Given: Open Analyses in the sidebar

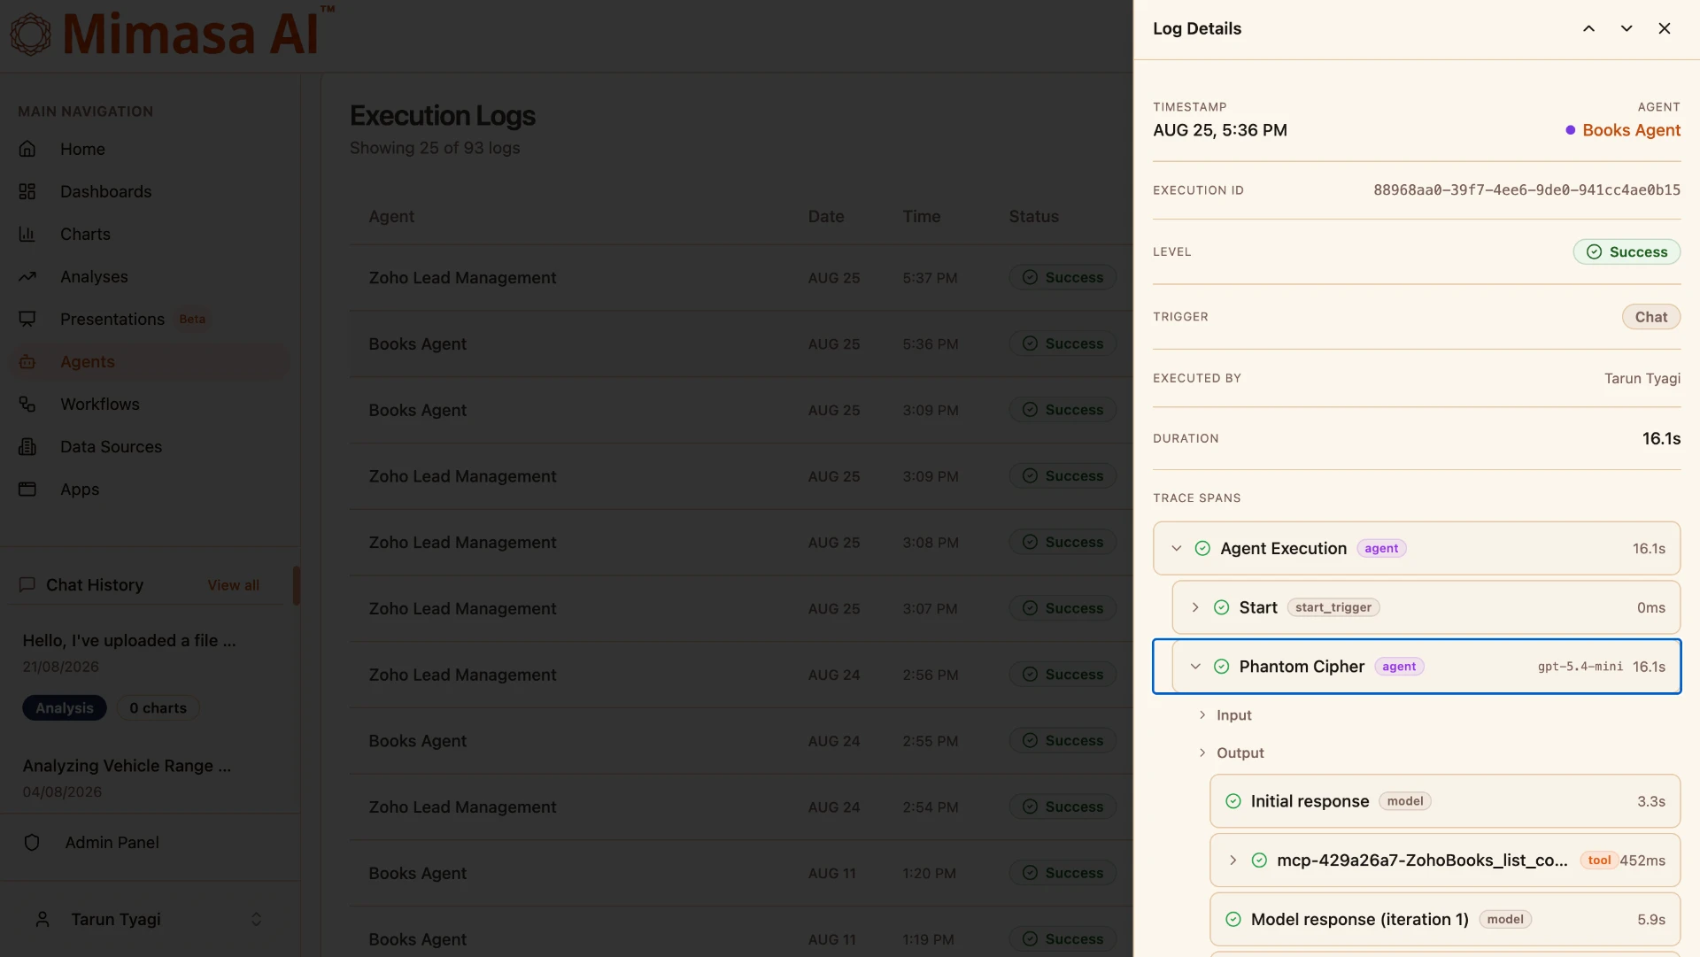Looking at the screenshot, I should pyautogui.click(x=94, y=276).
